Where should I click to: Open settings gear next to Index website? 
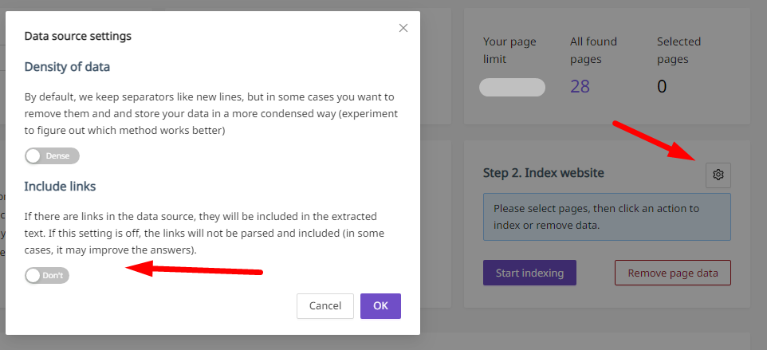[718, 175]
